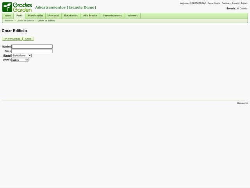250x188 pixels.
Task: Go to the Personal tab
Action: (54, 16)
